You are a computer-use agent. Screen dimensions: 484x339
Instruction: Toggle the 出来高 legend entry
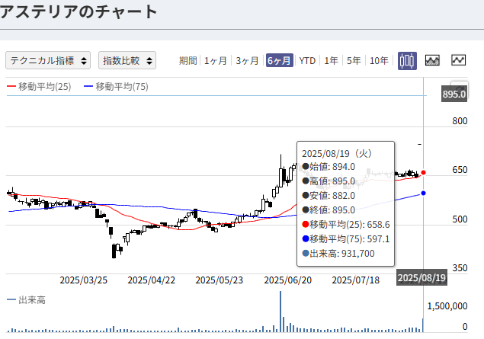pyautogui.click(x=26, y=300)
